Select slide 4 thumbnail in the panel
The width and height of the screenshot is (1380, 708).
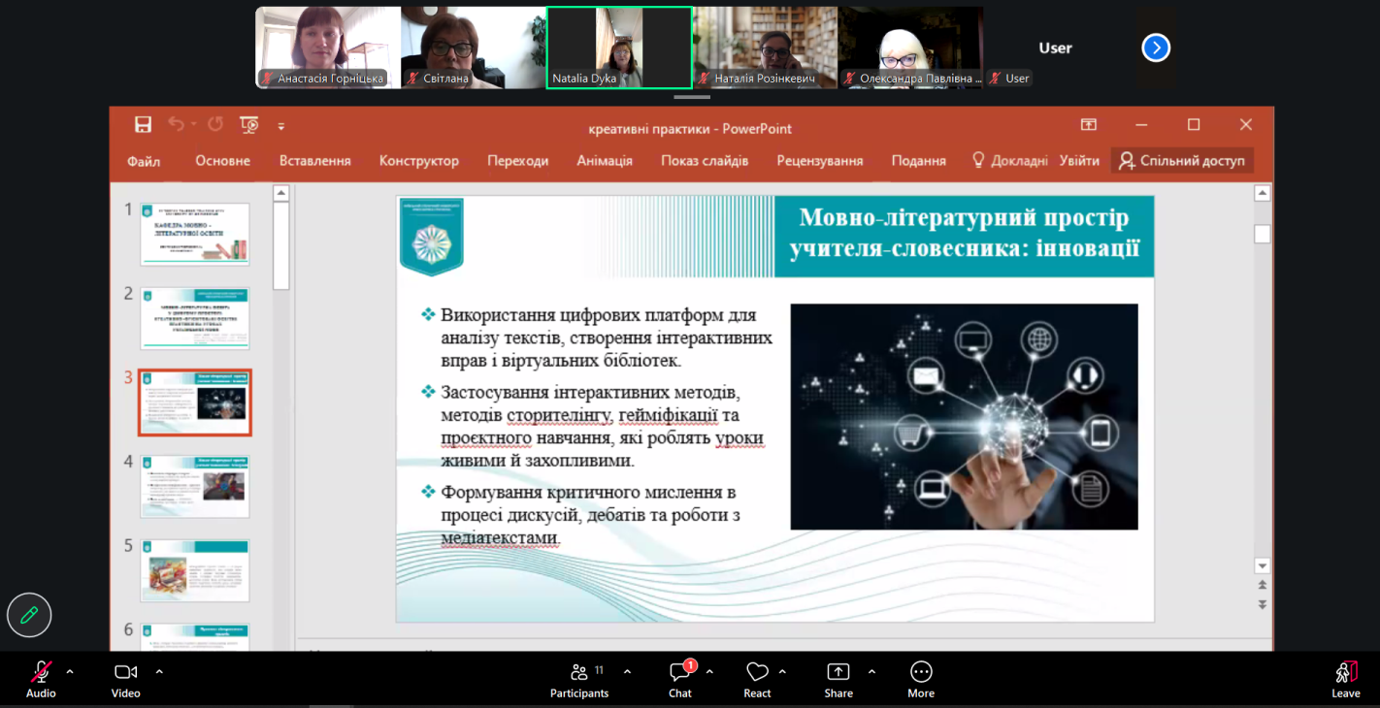pyautogui.click(x=195, y=486)
